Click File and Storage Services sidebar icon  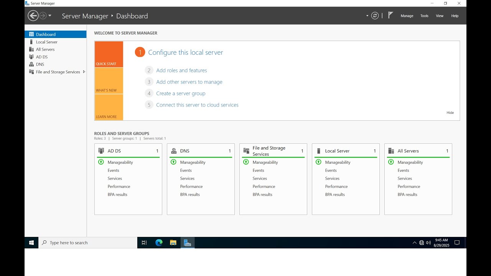(31, 72)
